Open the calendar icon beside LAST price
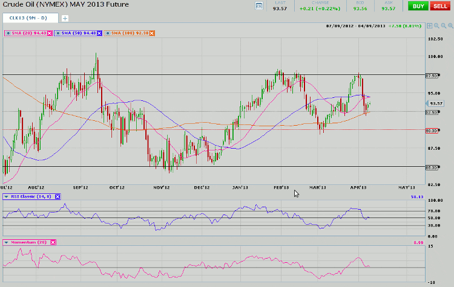This screenshot has height=287, width=454. point(259,6)
